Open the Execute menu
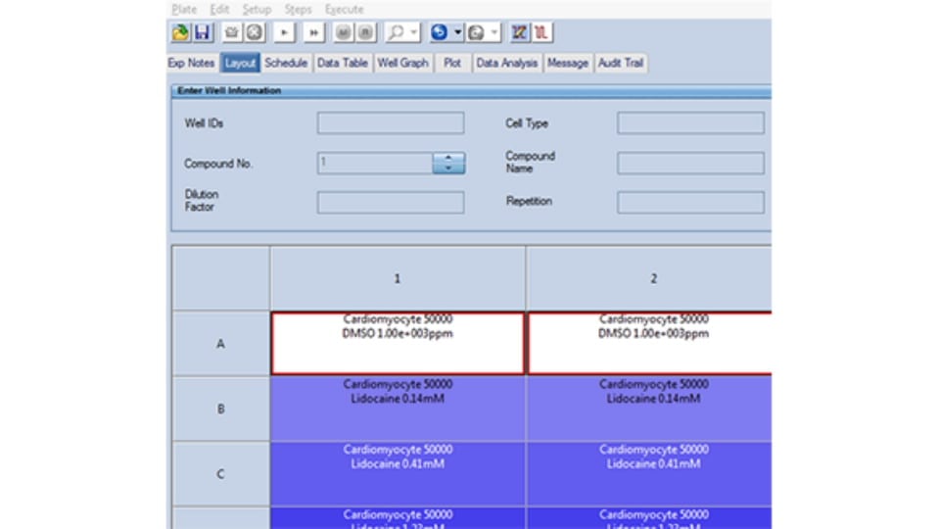Screen dimensions: 940x529 344,9
